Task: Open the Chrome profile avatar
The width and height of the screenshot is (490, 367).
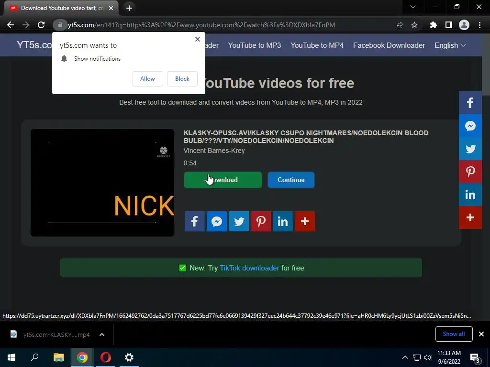Action: [464, 25]
